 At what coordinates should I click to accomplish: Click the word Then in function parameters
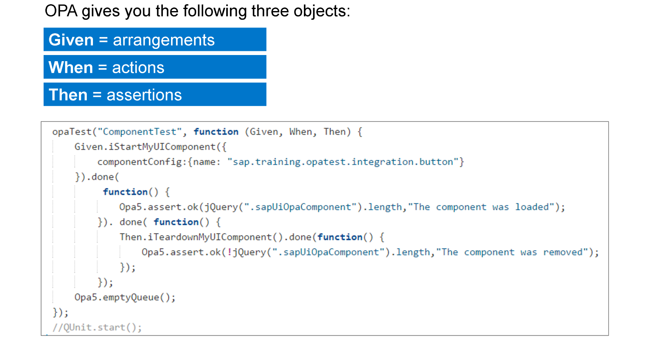tap(335, 132)
